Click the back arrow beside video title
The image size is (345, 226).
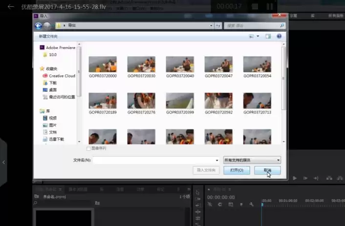pos(10,7)
